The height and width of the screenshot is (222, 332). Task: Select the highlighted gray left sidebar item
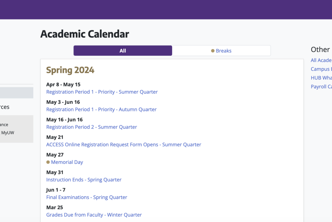point(17,93)
